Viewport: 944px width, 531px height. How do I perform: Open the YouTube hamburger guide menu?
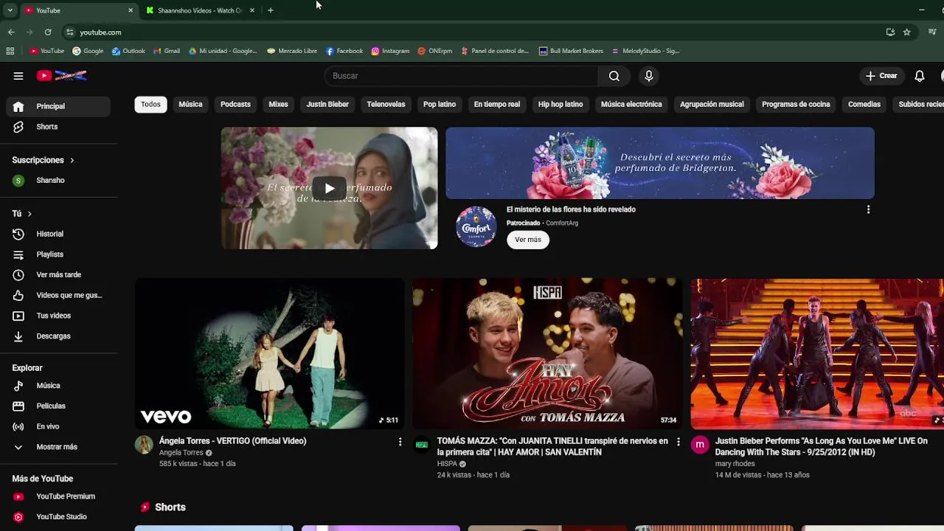18,76
